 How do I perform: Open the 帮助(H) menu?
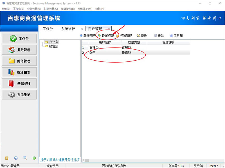[x=100, y=9]
